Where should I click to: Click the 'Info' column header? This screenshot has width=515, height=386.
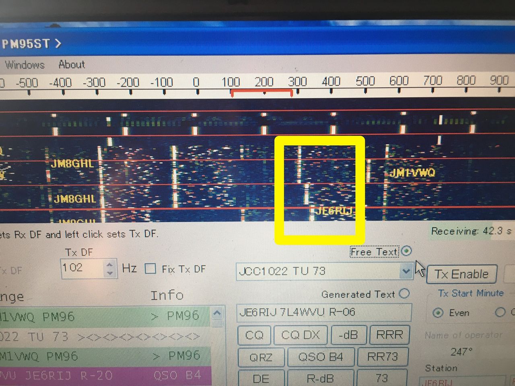tap(167, 295)
